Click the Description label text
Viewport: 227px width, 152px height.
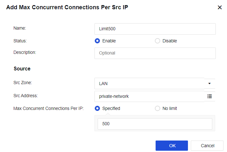coord(25,52)
